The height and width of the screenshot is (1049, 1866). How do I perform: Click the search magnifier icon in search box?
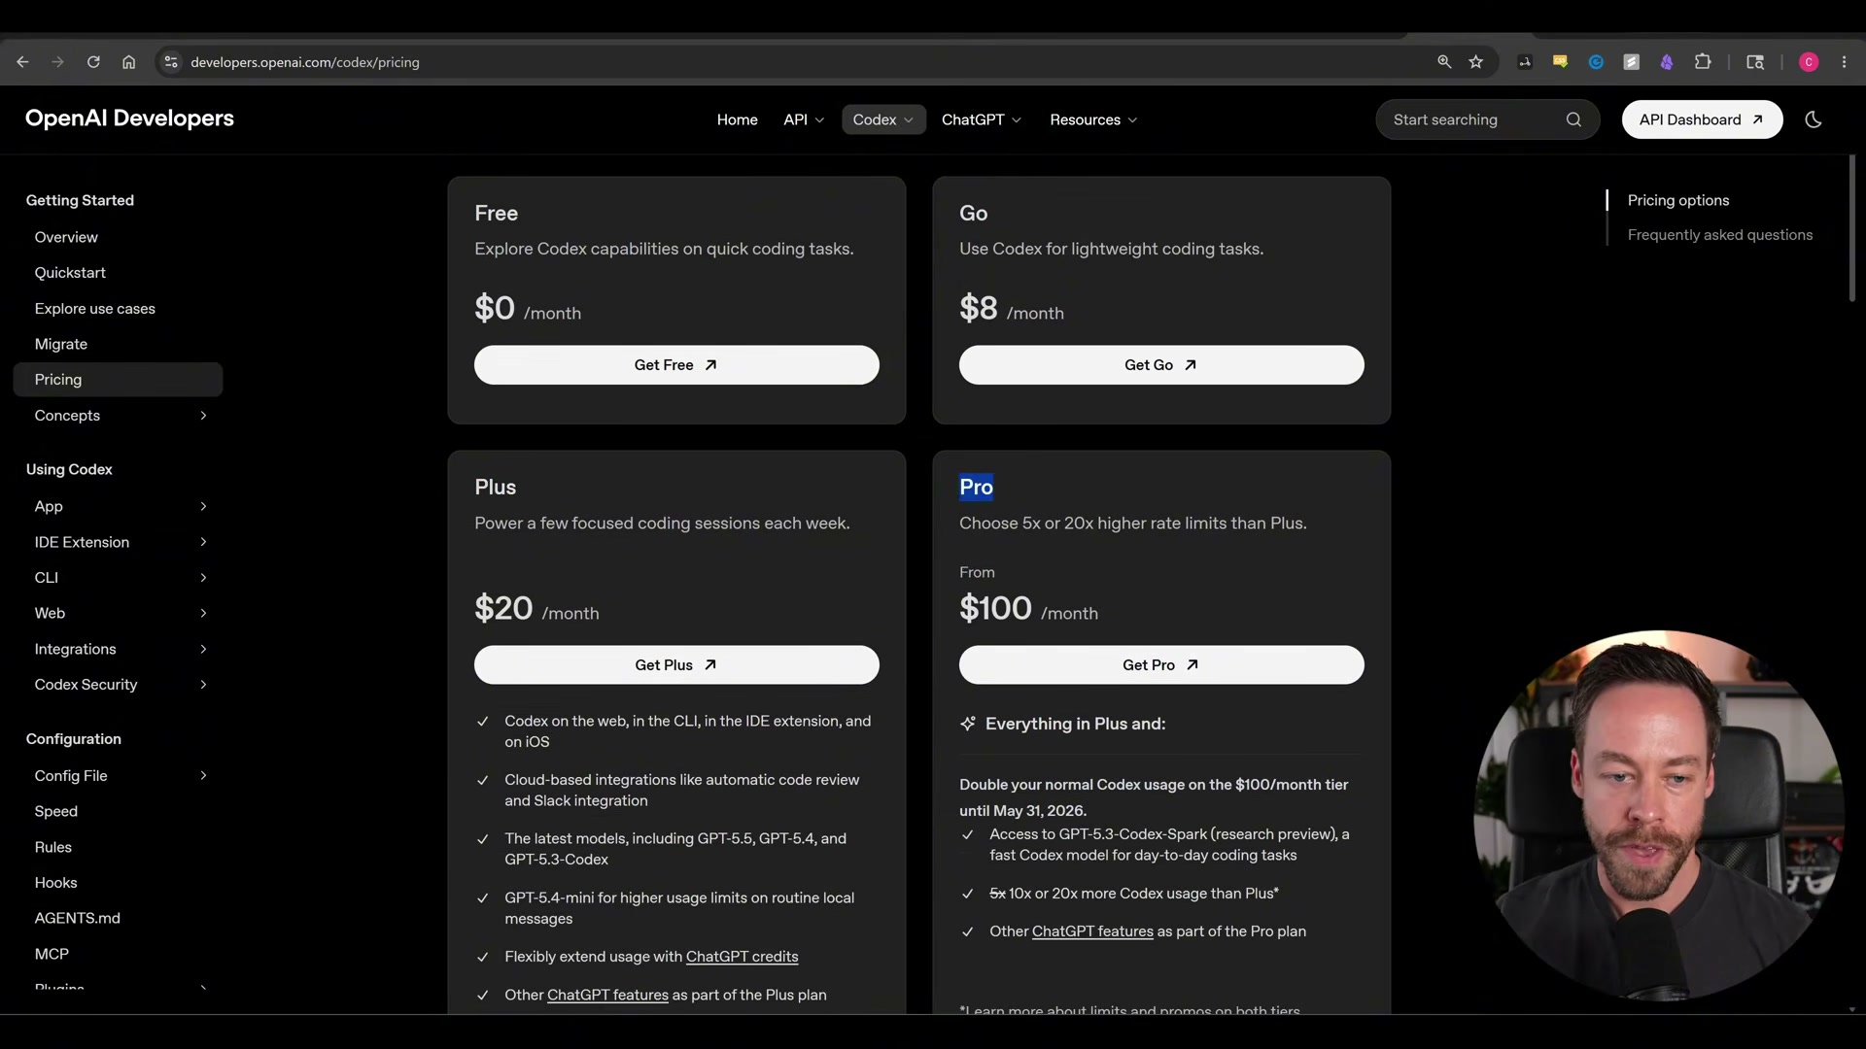[1573, 119]
